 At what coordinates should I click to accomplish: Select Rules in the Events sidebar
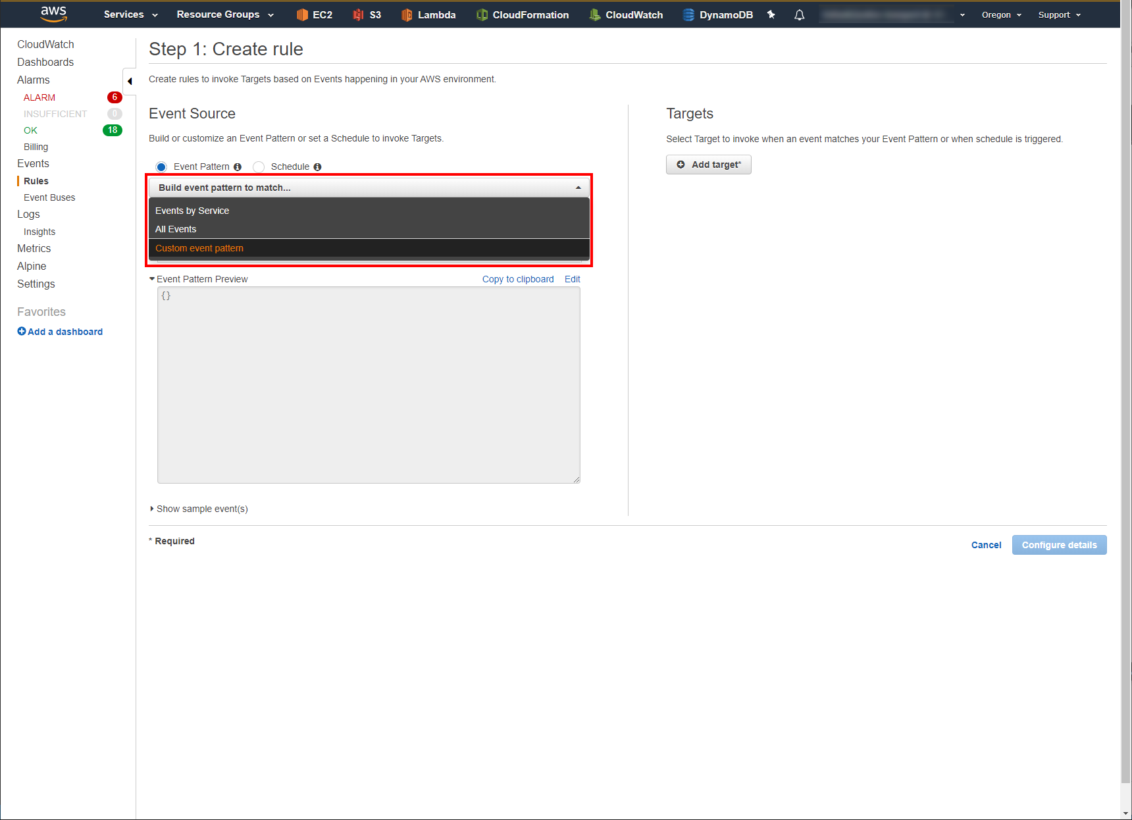36,180
